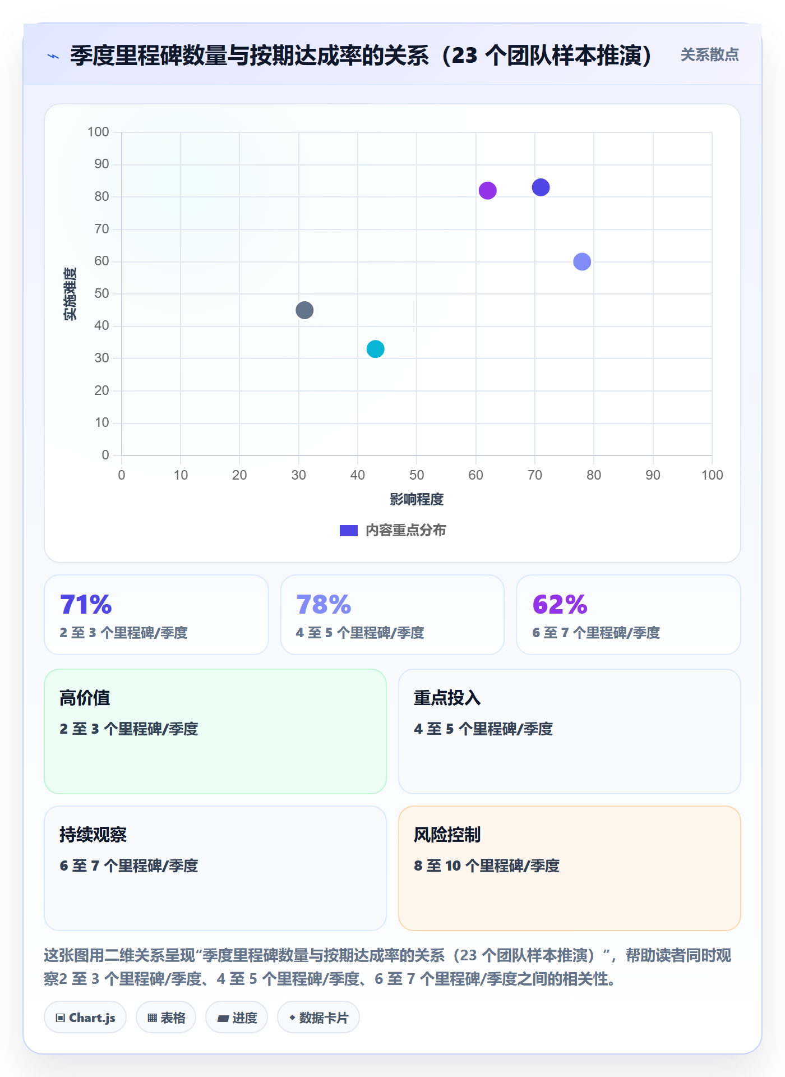Click the indigo legend swatch for 内容重点分布

click(349, 531)
